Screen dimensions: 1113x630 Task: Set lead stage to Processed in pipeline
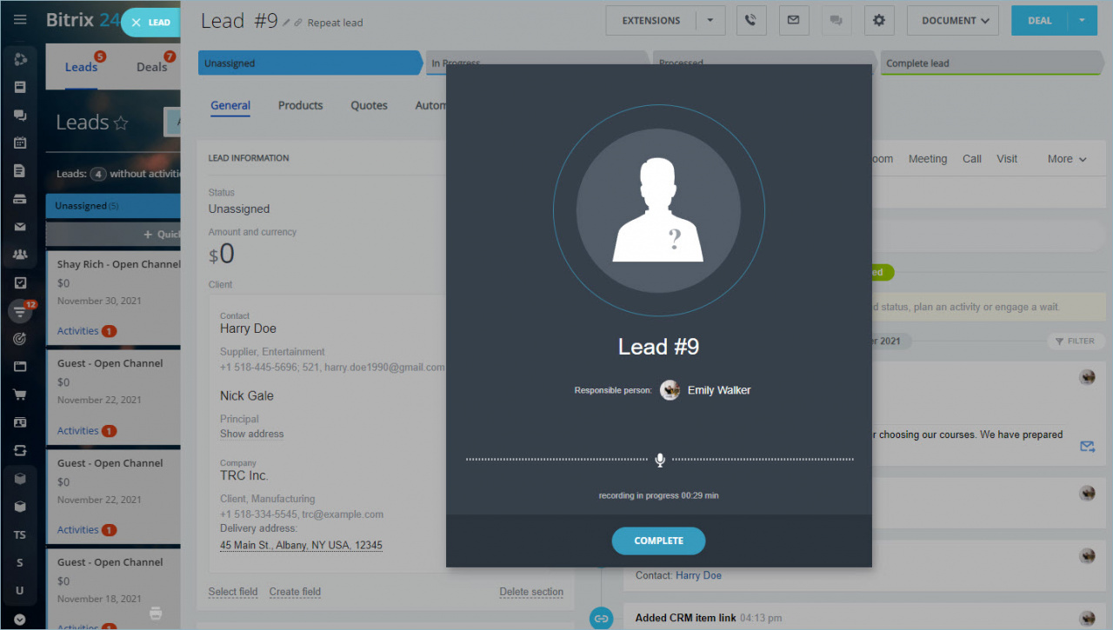click(763, 63)
